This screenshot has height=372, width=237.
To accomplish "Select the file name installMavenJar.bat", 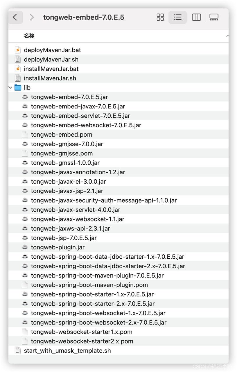I will coord(51,69).
